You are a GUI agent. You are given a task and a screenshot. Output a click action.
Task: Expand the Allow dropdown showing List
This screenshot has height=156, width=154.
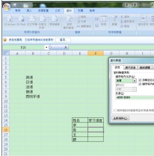click(134, 81)
